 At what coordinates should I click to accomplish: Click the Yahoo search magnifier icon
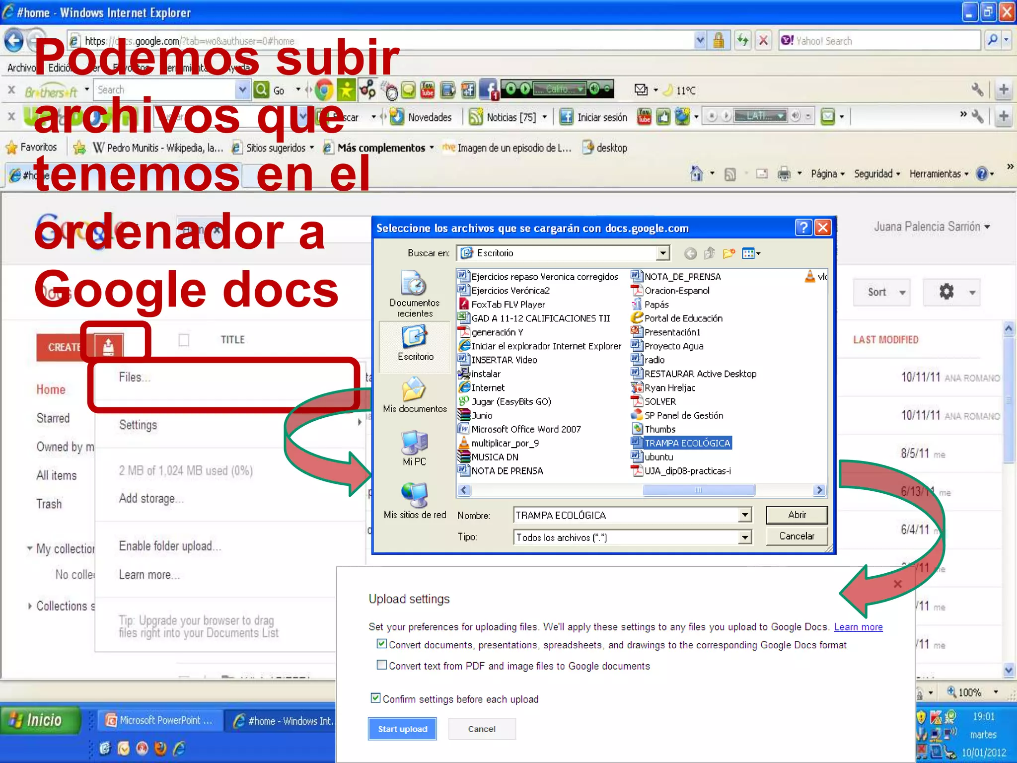[993, 40]
